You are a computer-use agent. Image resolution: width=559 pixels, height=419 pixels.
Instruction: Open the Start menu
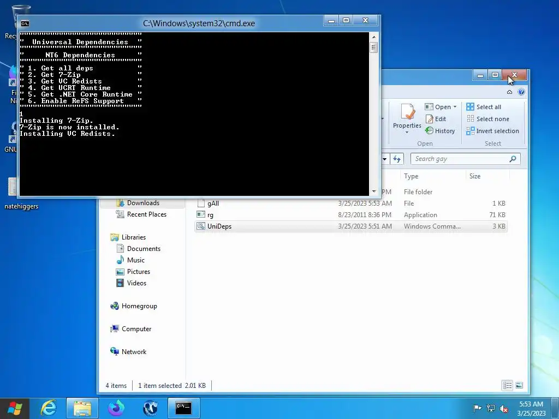click(x=15, y=408)
